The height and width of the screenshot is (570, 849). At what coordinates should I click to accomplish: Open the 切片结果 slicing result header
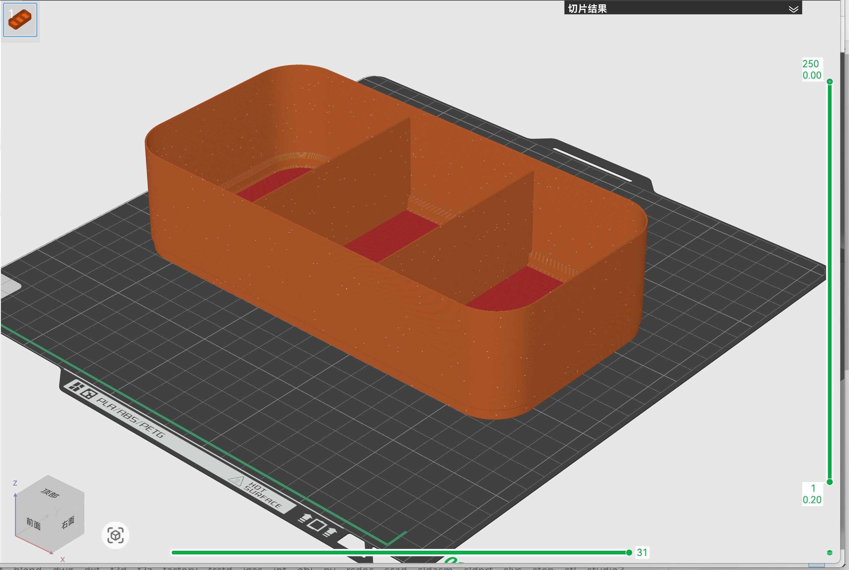click(x=683, y=8)
